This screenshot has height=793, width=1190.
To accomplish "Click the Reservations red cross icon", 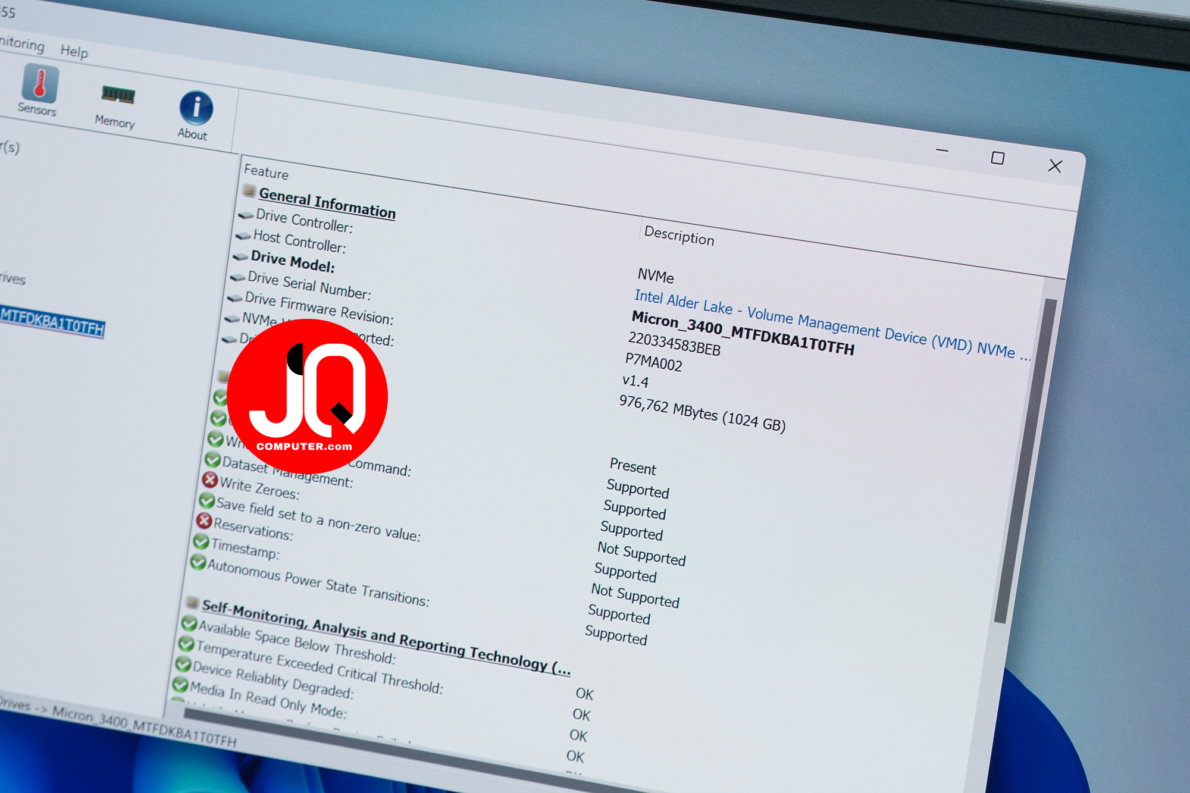I will point(204,521).
